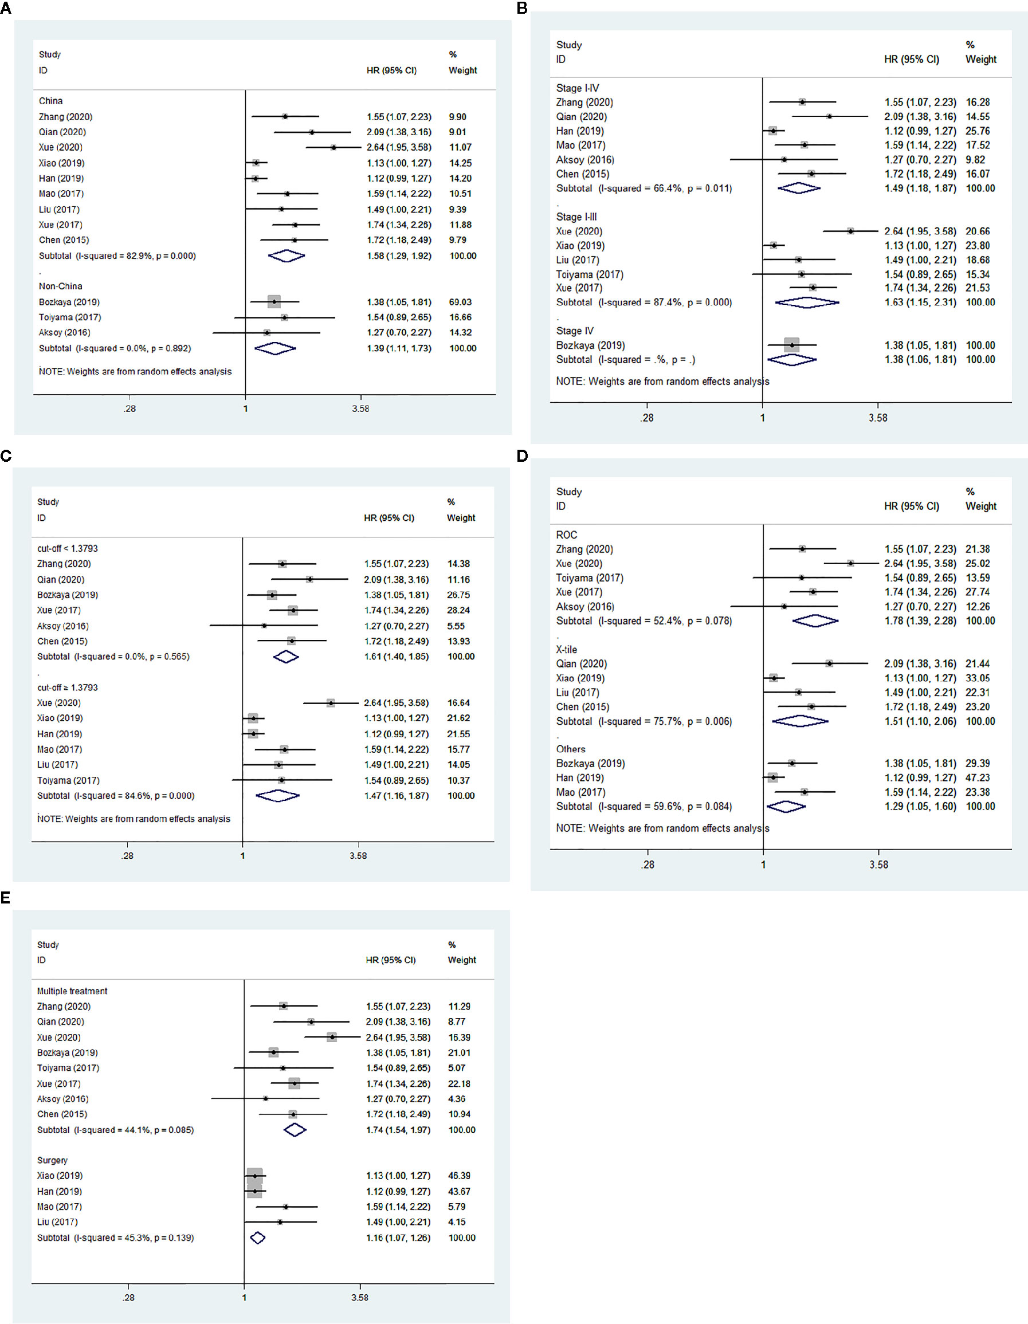Click the weight value 46.39
The image size is (1028, 1324).
(460, 1176)
